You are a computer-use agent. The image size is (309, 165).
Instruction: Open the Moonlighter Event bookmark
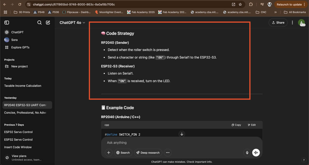pyautogui.click(x=109, y=12)
